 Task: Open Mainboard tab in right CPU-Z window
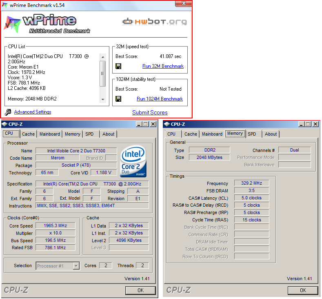pyautogui.click(x=212, y=134)
